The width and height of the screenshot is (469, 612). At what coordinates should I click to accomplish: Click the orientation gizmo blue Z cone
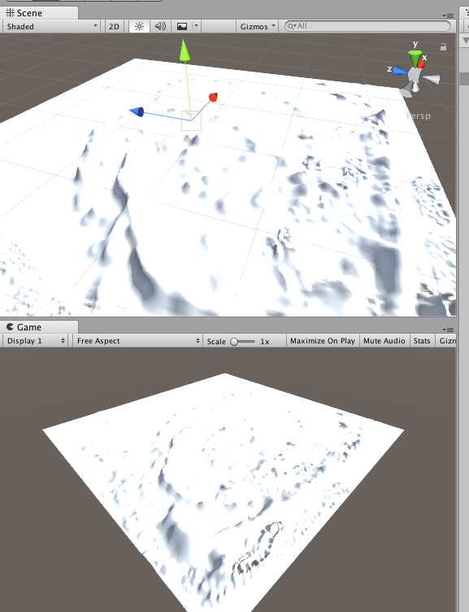pyautogui.click(x=401, y=71)
